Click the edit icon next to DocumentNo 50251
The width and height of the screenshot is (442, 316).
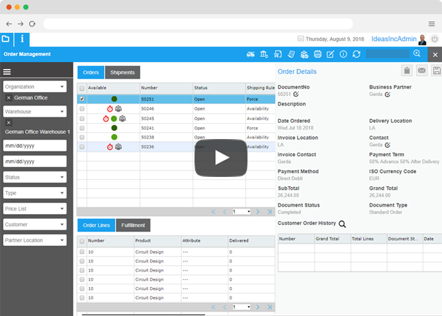click(x=296, y=94)
